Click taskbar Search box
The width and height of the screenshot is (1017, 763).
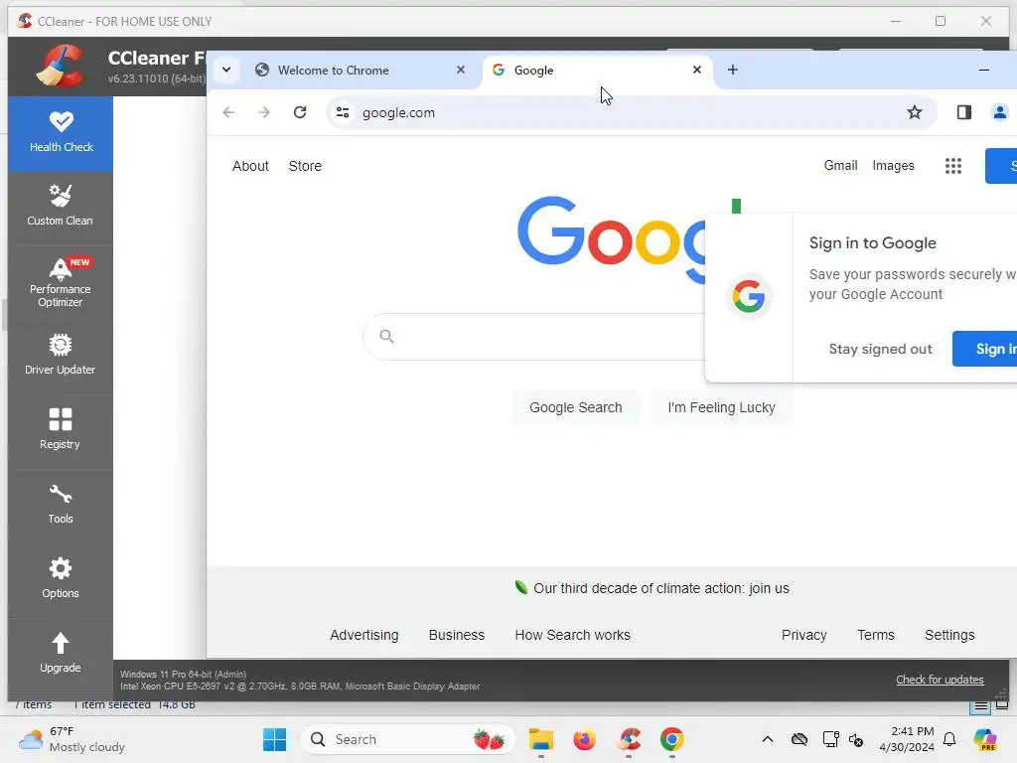click(x=408, y=739)
